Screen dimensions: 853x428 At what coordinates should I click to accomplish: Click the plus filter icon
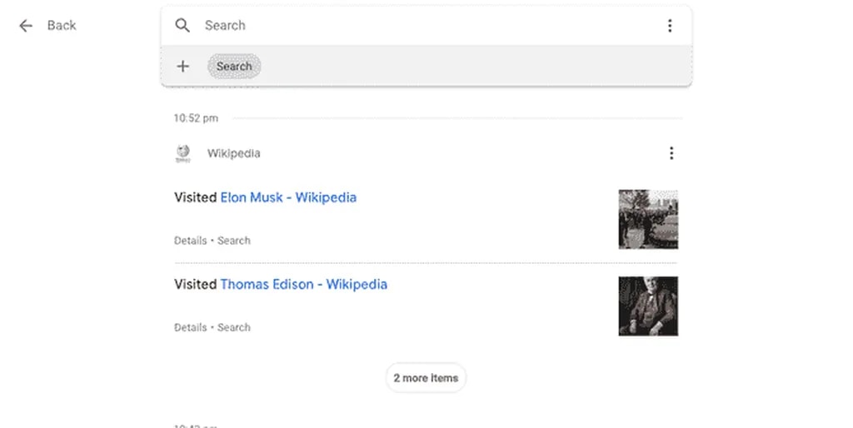[x=183, y=67]
